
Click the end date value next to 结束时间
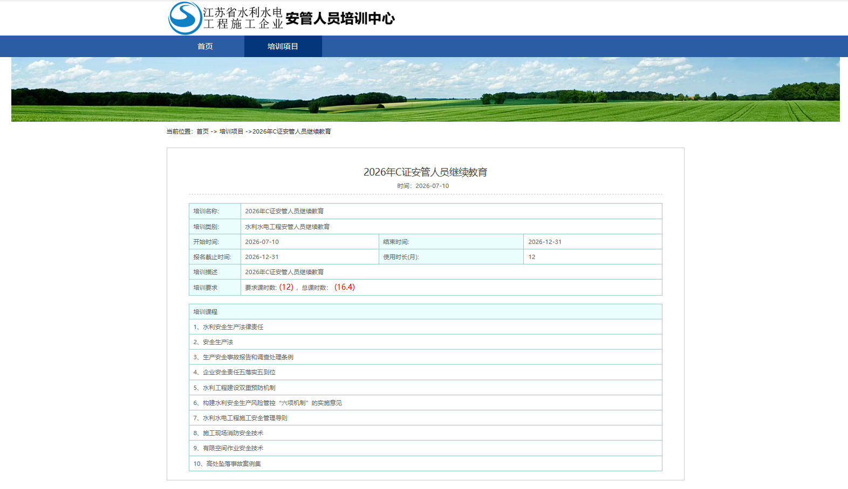[x=545, y=242]
